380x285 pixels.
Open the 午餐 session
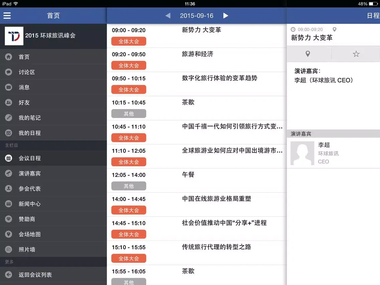coord(197,181)
